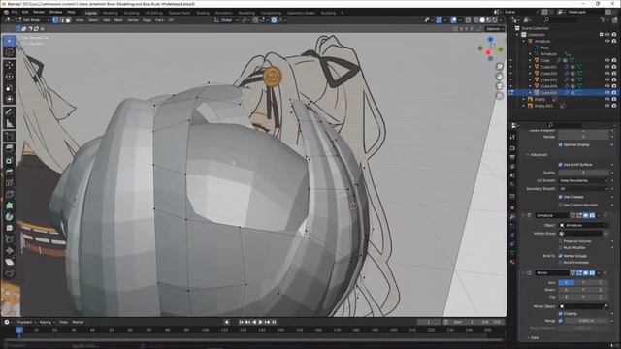This screenshot has height=349, width=621.
Task: Collapse the Mirror modifier panel
Action: click(524, 273)
